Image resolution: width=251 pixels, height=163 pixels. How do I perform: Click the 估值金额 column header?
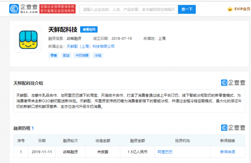tap(103, 141)
